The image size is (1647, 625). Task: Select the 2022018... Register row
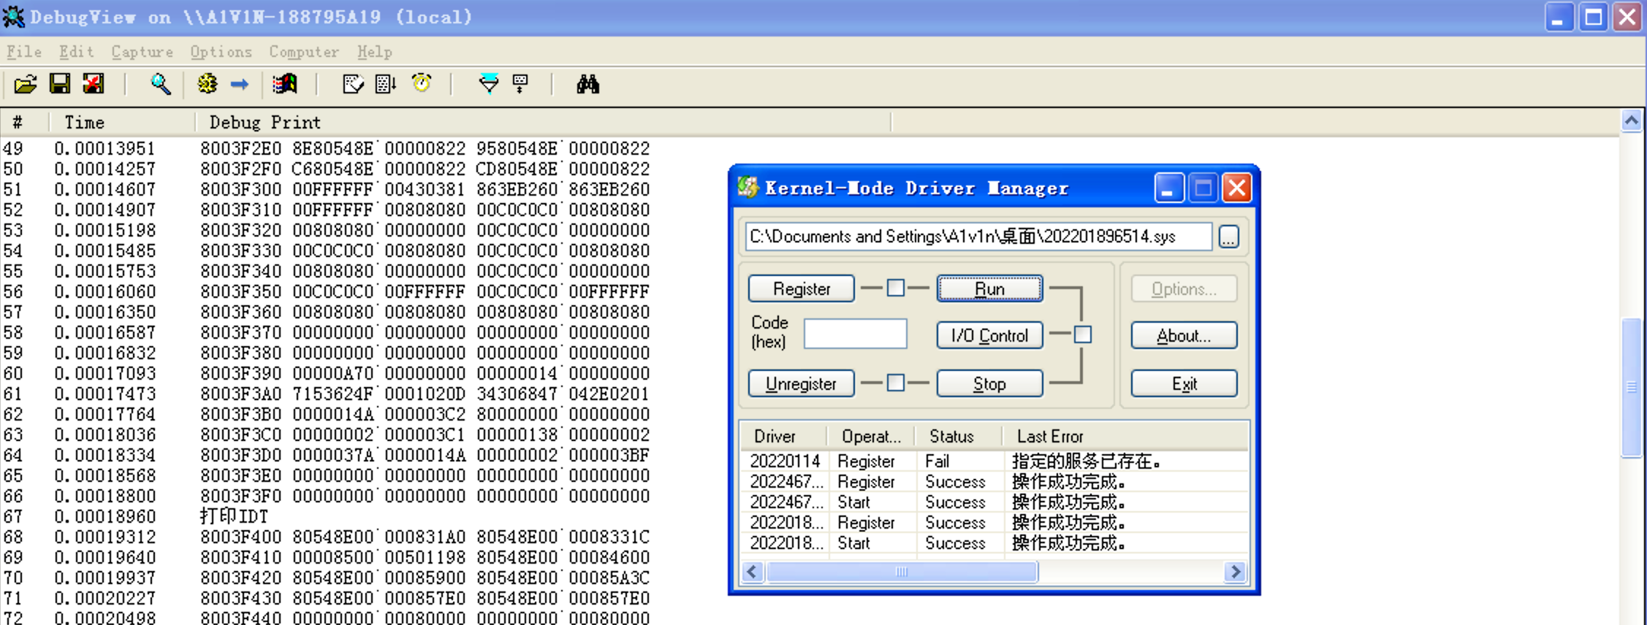pyautogui.click(x=994, y=522)
